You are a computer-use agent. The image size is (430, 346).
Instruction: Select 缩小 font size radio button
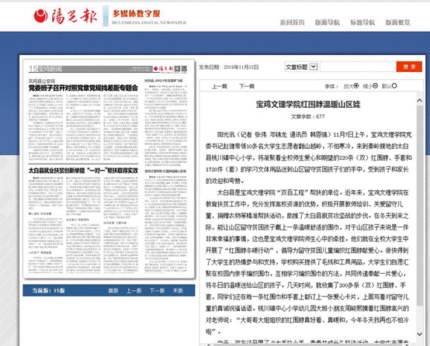(376, 86)
